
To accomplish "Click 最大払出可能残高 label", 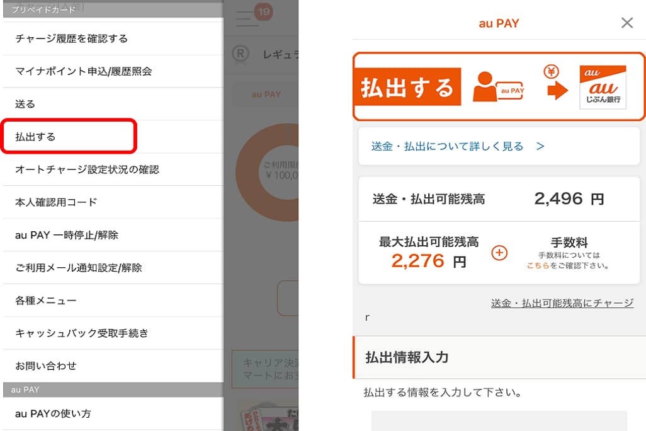I will tap(429, 242).
